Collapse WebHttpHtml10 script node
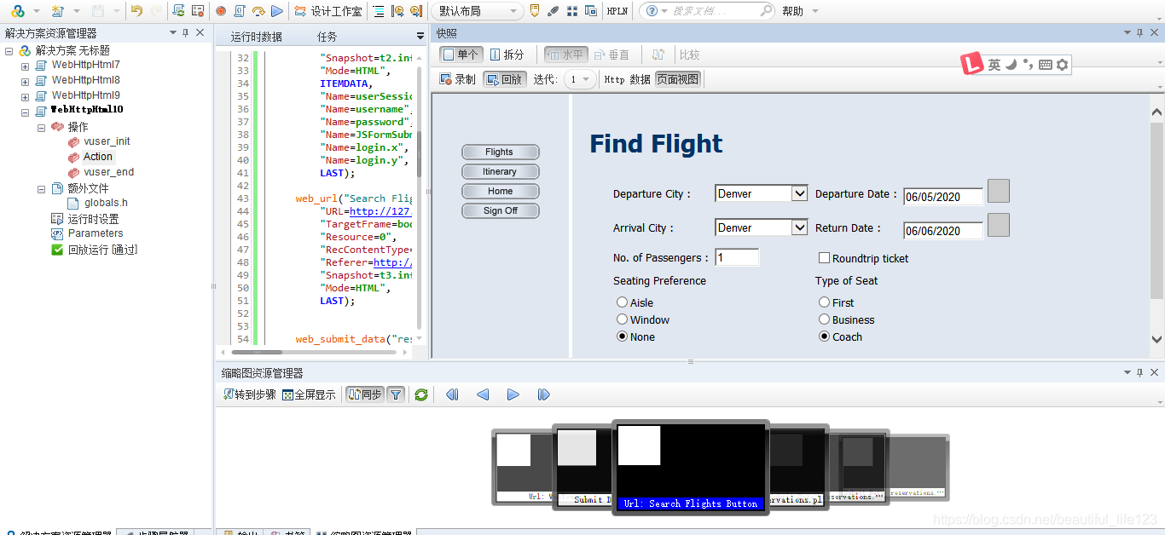The width and height of the screenshot is (1165, 535). point(25,112)
